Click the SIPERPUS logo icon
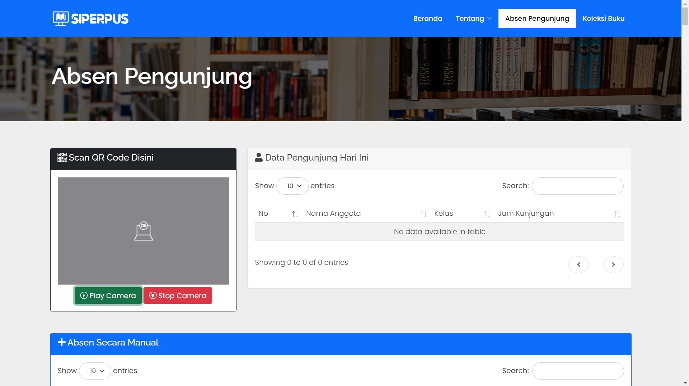Viewport: 689px width, 386px height. pyautogui.click(x=60, y=18)
